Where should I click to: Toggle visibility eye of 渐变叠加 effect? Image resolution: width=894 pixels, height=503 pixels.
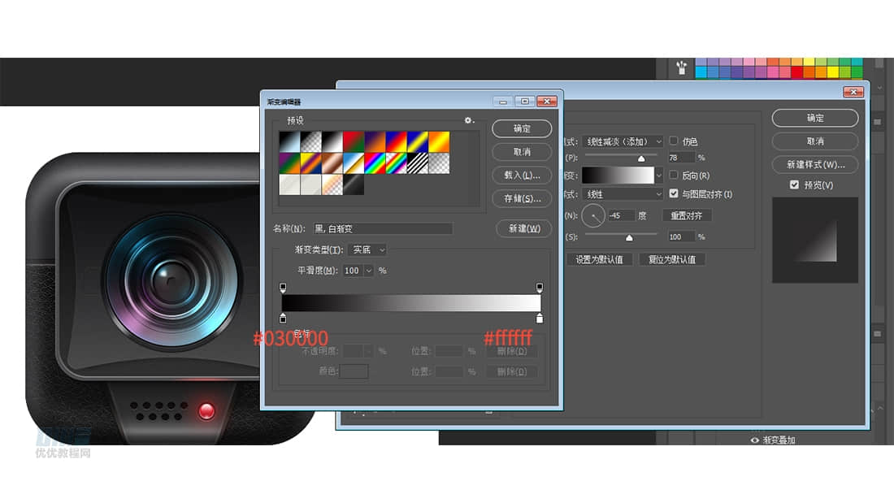pyautogui.click(x=754, y=440)
